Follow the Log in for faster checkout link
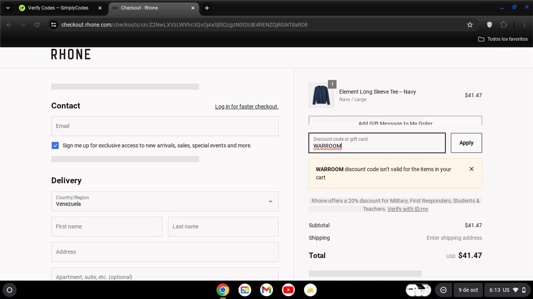The image size is (533, 299). click(247, 106)
